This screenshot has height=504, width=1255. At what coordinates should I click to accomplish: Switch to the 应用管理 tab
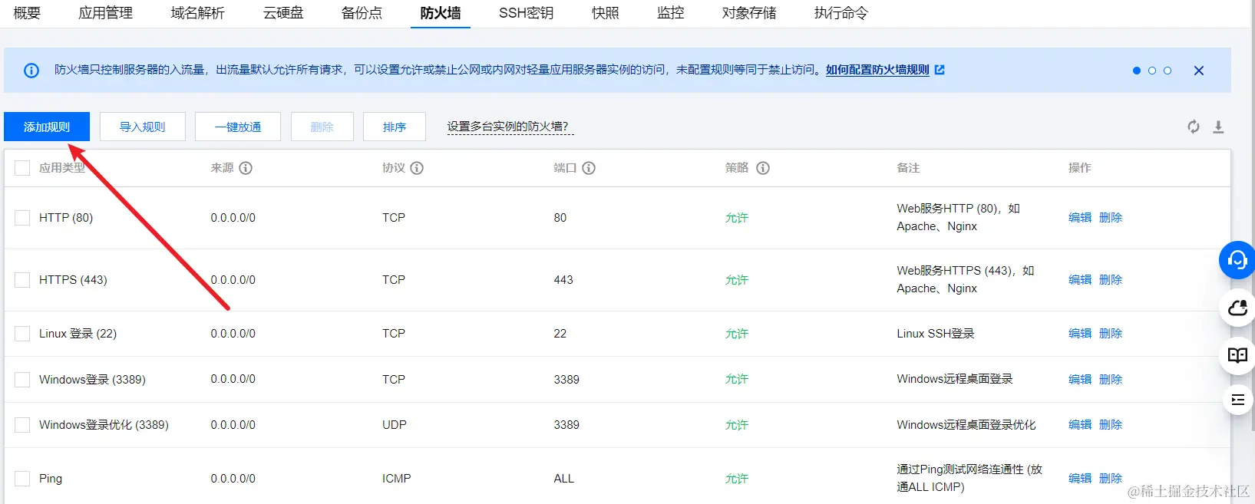pos(105,13)
